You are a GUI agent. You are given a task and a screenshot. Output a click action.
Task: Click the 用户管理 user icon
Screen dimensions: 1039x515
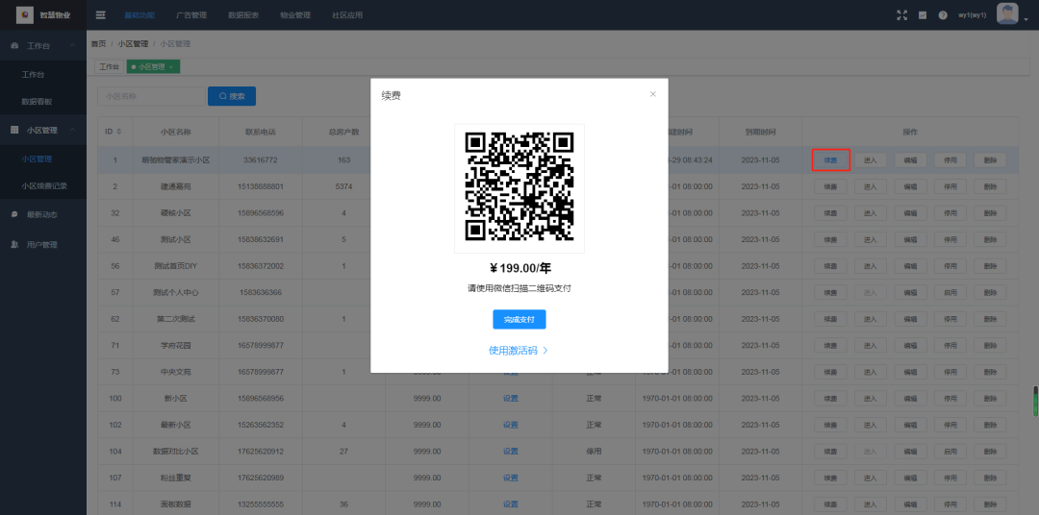[x=14, y=244]
